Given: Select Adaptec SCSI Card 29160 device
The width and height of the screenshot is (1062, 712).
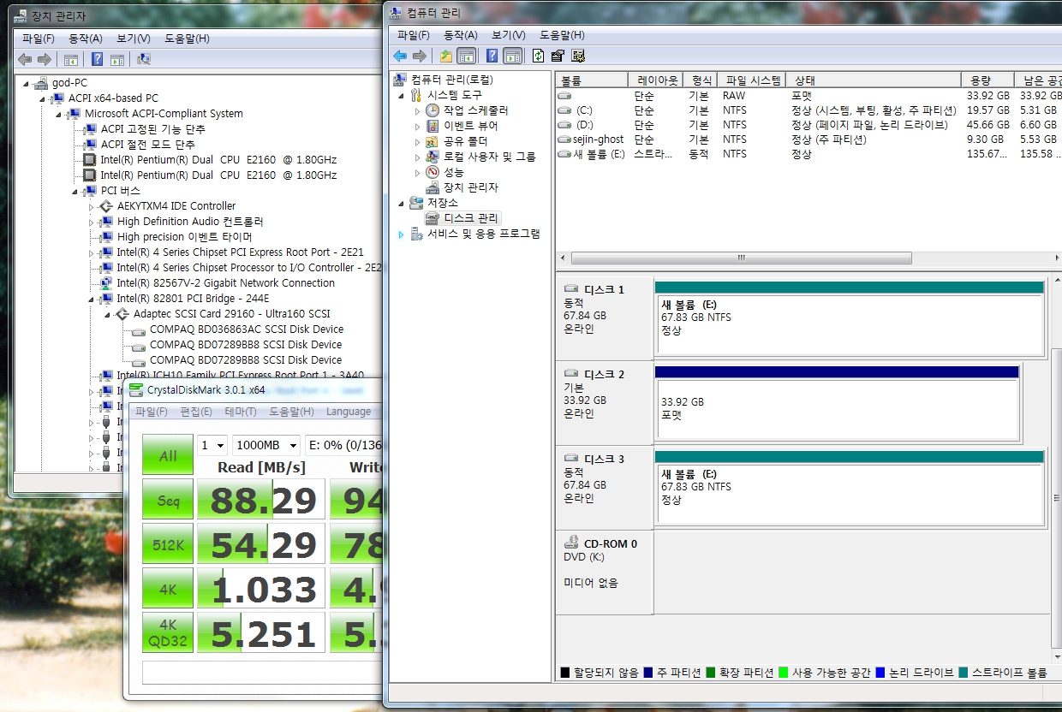Looking at the screenshot, I should (x=231, y=314).
